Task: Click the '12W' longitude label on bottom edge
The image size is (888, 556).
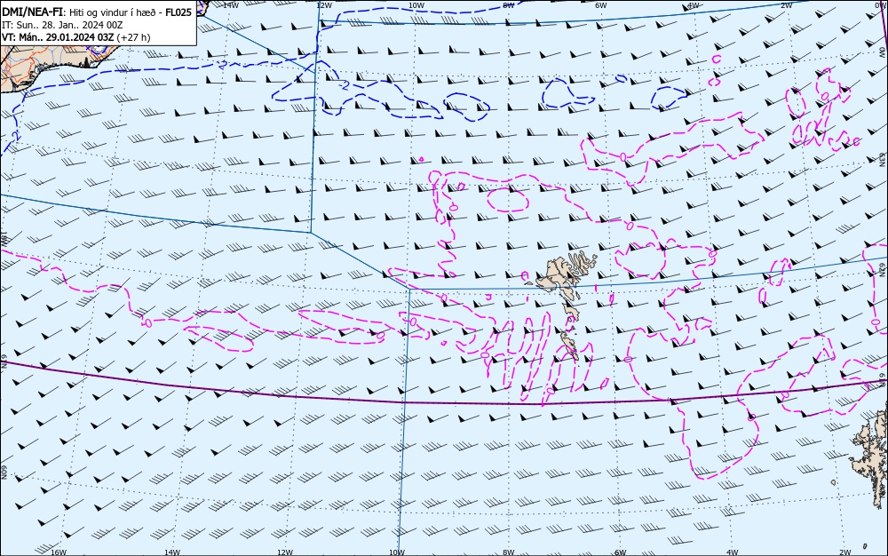Action: tap(285, 552)
